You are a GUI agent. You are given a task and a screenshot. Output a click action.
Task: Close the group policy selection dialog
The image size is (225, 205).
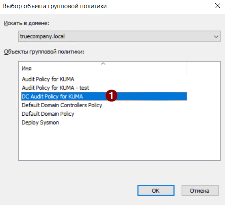point(218,6)
